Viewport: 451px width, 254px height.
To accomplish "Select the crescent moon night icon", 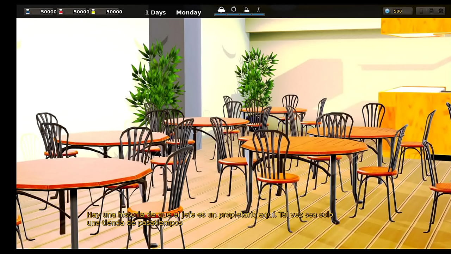I will [x=258, y=10].
